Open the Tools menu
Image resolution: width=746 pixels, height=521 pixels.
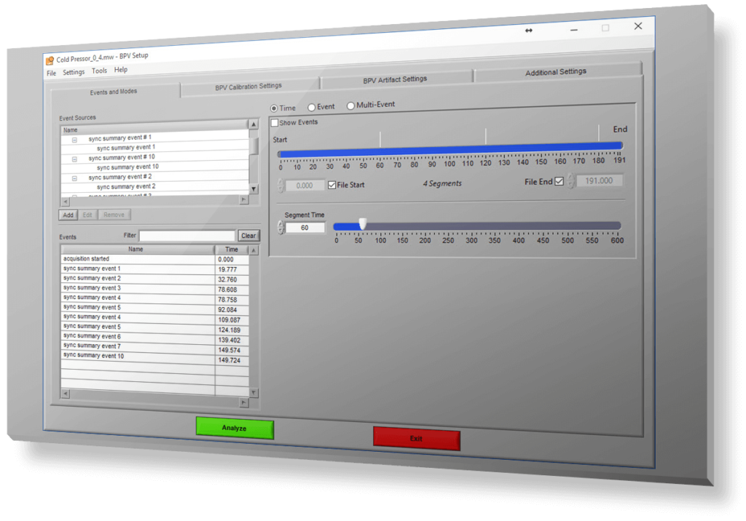(99, 71)
